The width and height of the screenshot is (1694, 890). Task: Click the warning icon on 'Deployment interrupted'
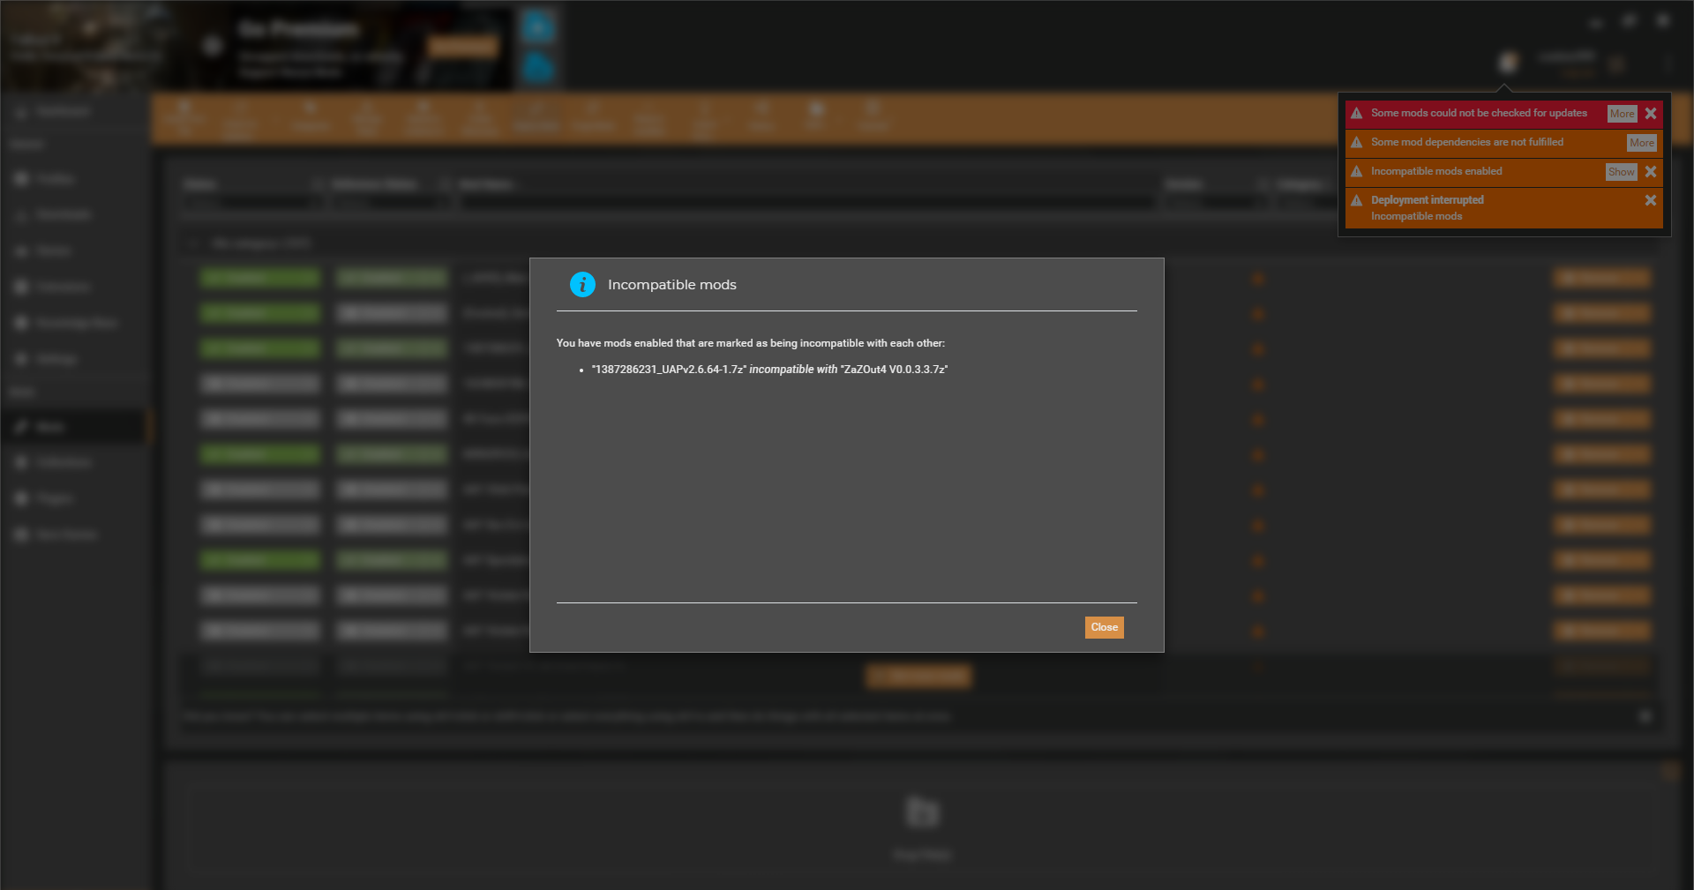(1356, 201)
